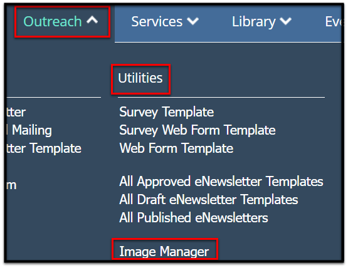Open Survey Template
This screenshot has width=348, height=268.
166,112
